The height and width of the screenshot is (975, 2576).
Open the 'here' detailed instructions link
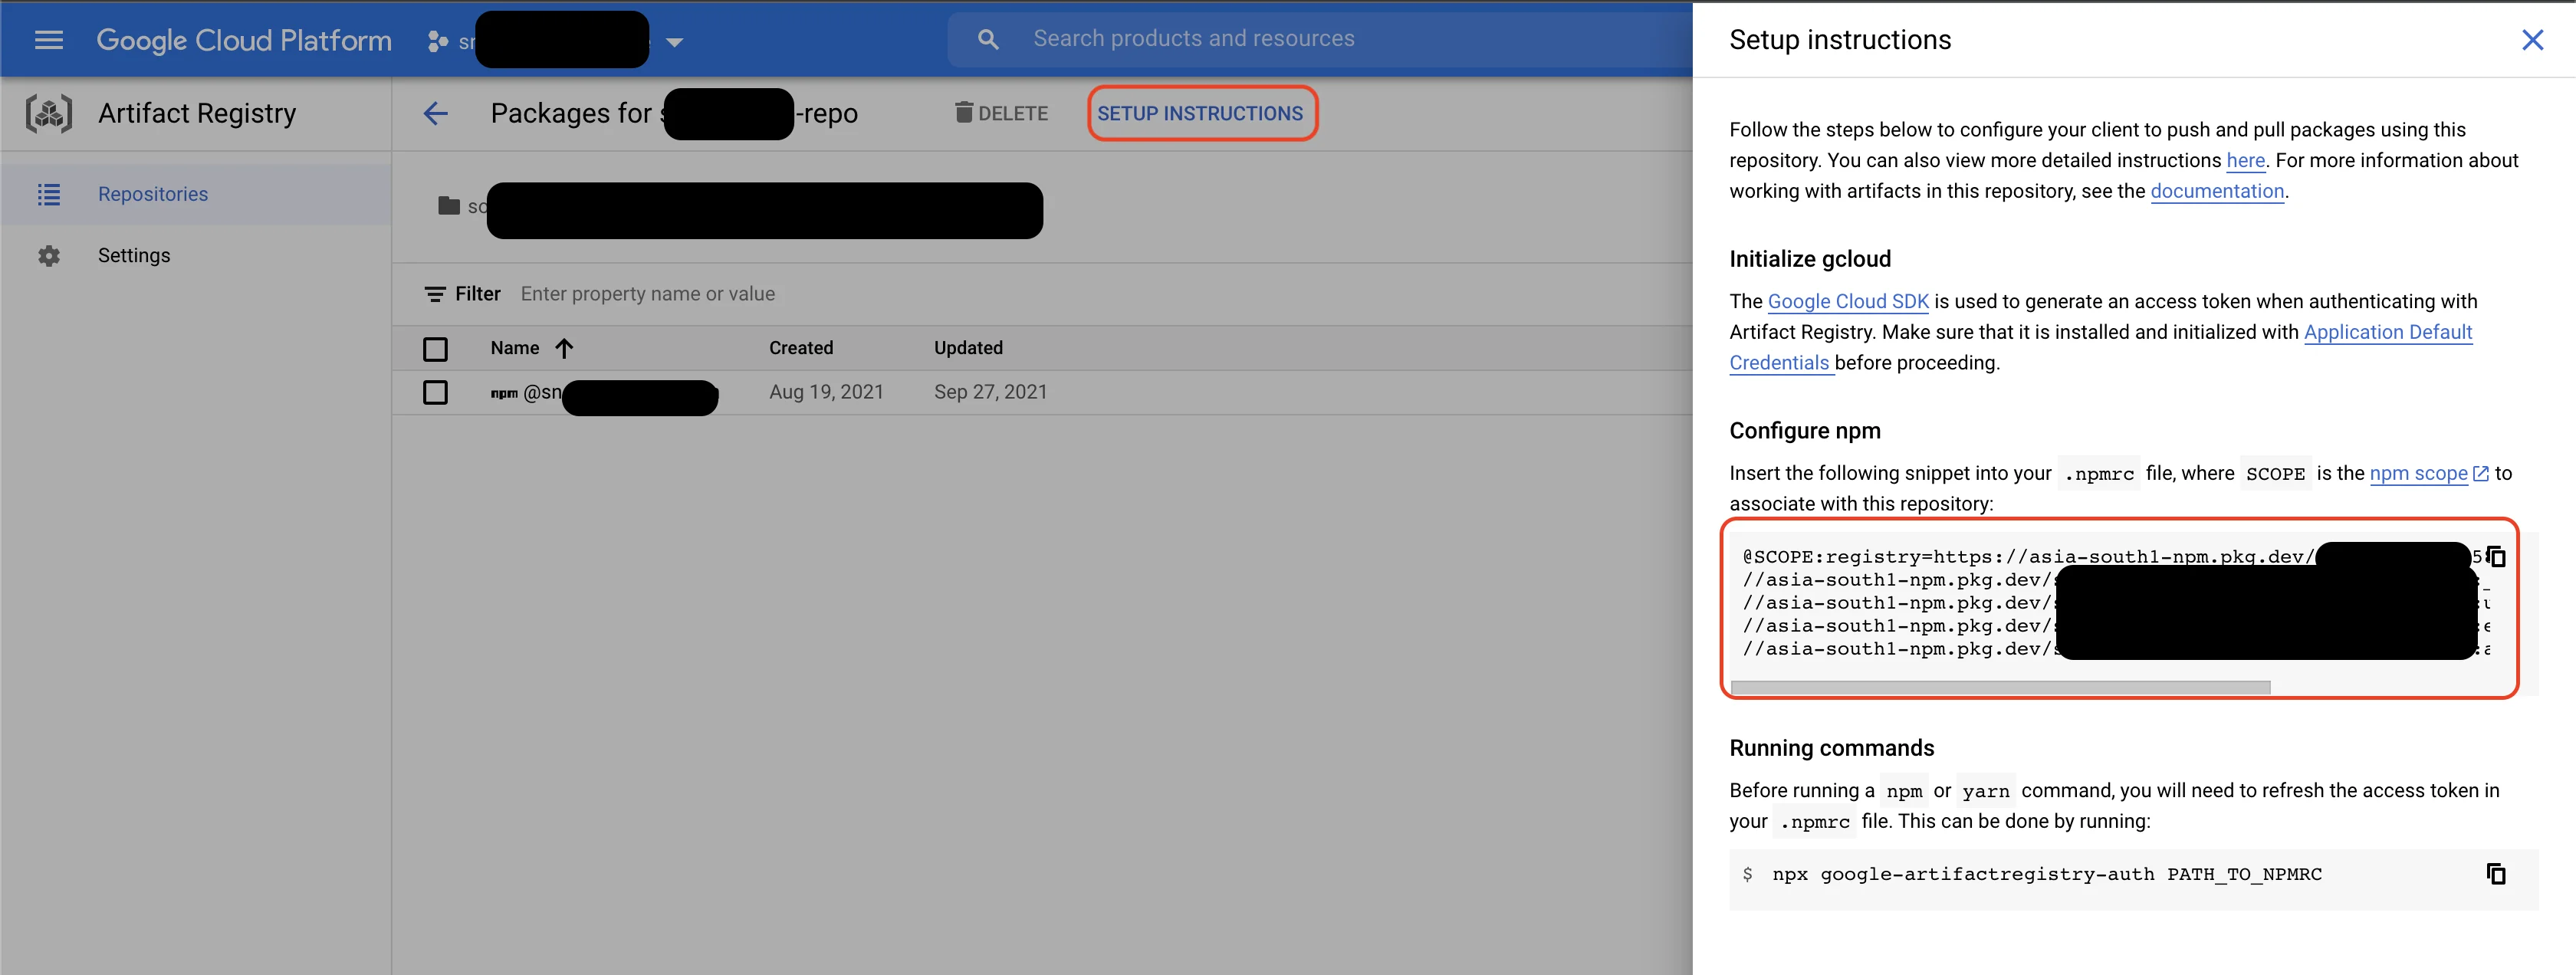(2245, 160)
